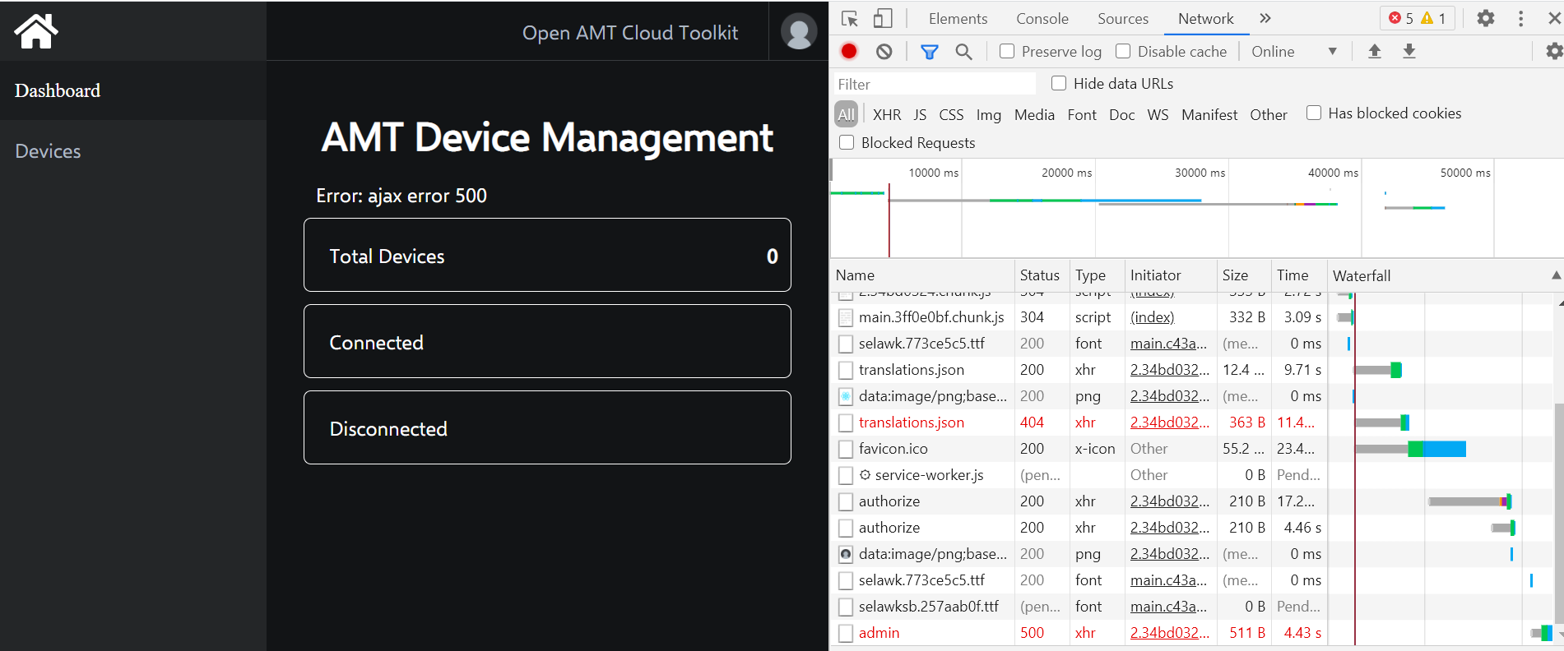Image resolution: width=1564 pixels, height=651 pixels.
Task: Select the inspect element picker icon
Action: (850, 18)
